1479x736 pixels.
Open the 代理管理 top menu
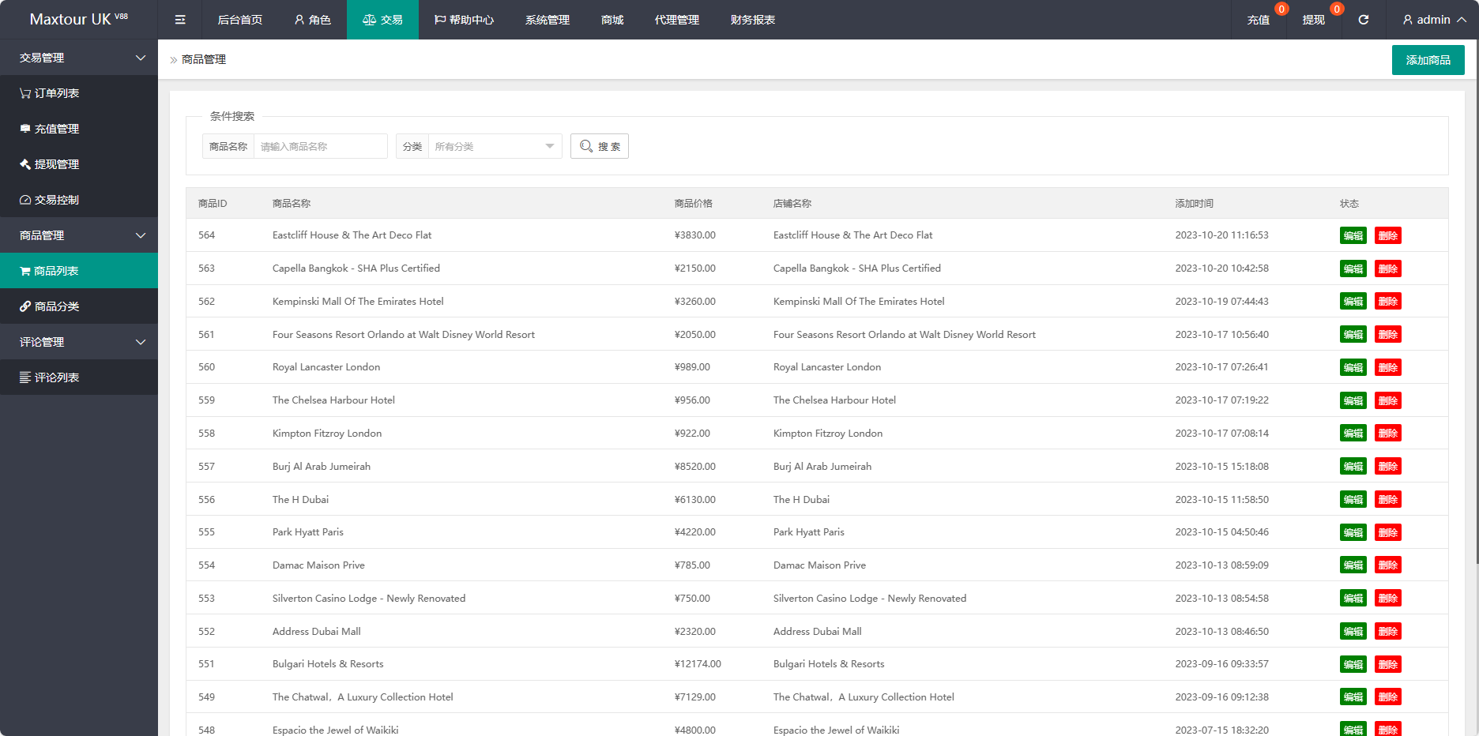tap(677, 20)
